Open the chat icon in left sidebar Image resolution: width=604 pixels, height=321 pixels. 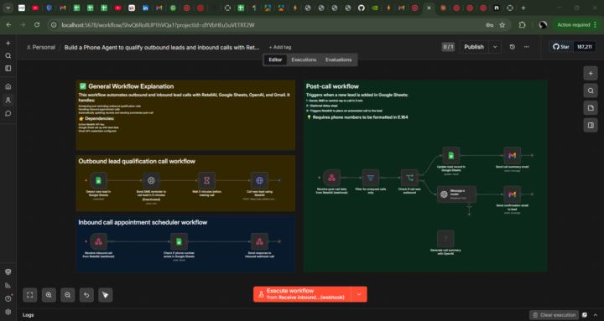[8, 113]
